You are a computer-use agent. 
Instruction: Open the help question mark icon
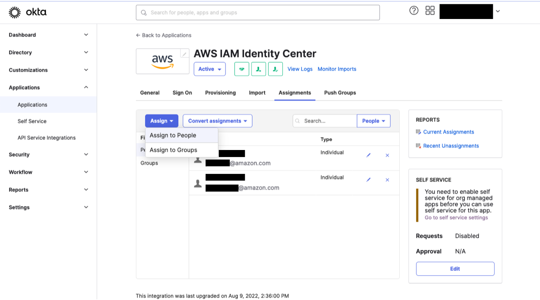tap(414, 11)
